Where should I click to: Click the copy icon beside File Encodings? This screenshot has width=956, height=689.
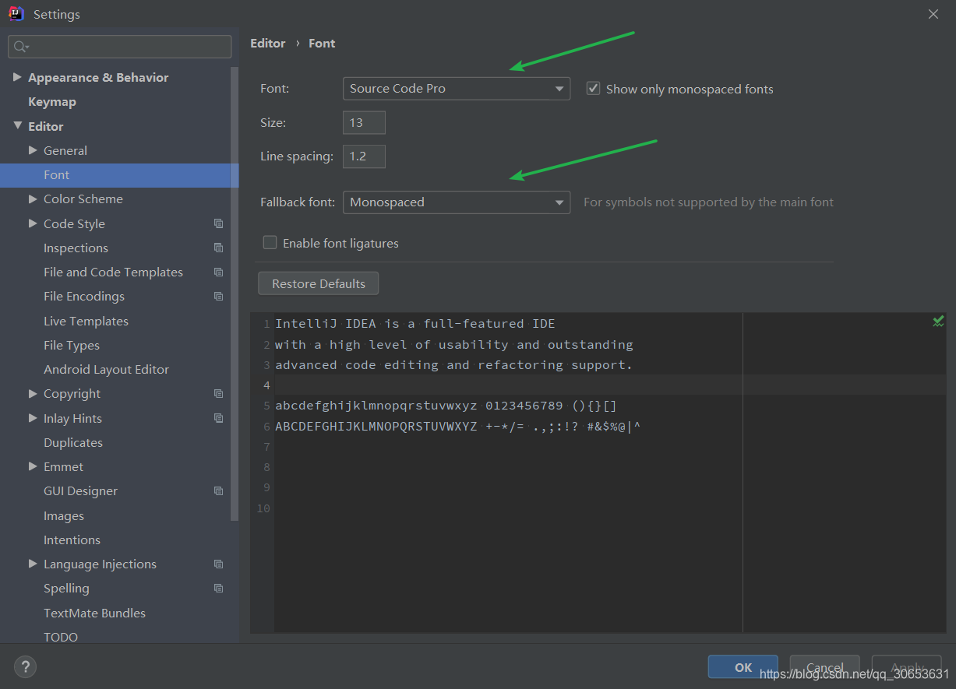[218, 296]
